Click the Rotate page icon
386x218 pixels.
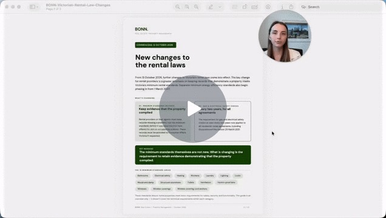click(x=245, y=7)
